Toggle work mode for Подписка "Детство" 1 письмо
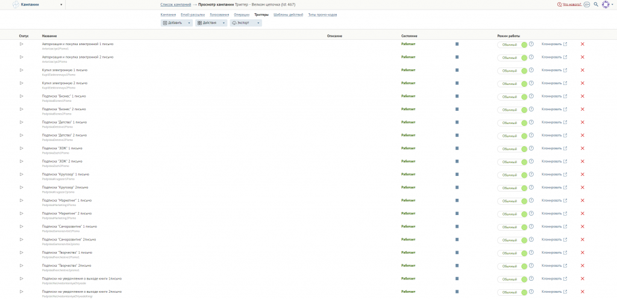This screenshot has width=617, height=300. 512,123
